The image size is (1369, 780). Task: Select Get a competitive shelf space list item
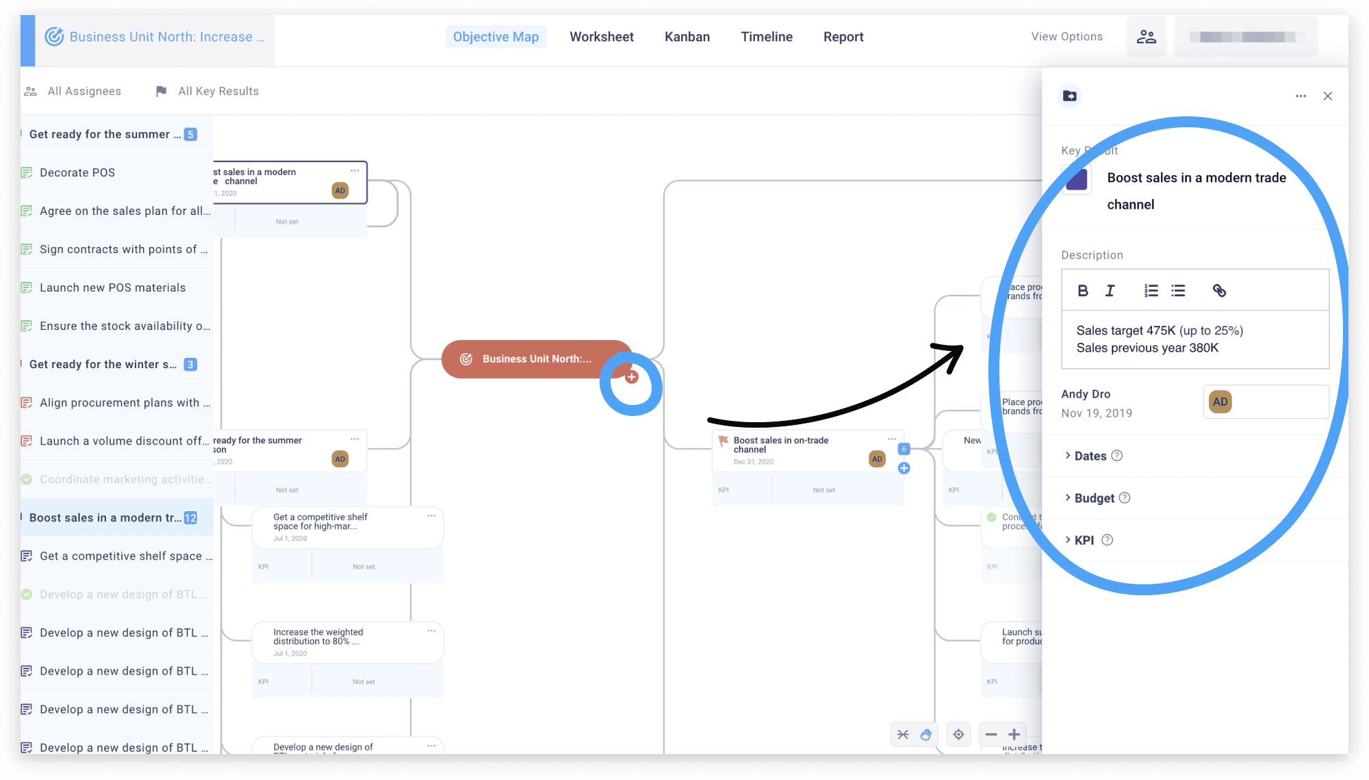pyautogui.click(x=117, y=556)
